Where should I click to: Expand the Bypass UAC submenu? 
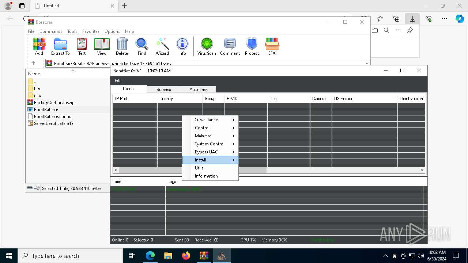coord(210,152)
